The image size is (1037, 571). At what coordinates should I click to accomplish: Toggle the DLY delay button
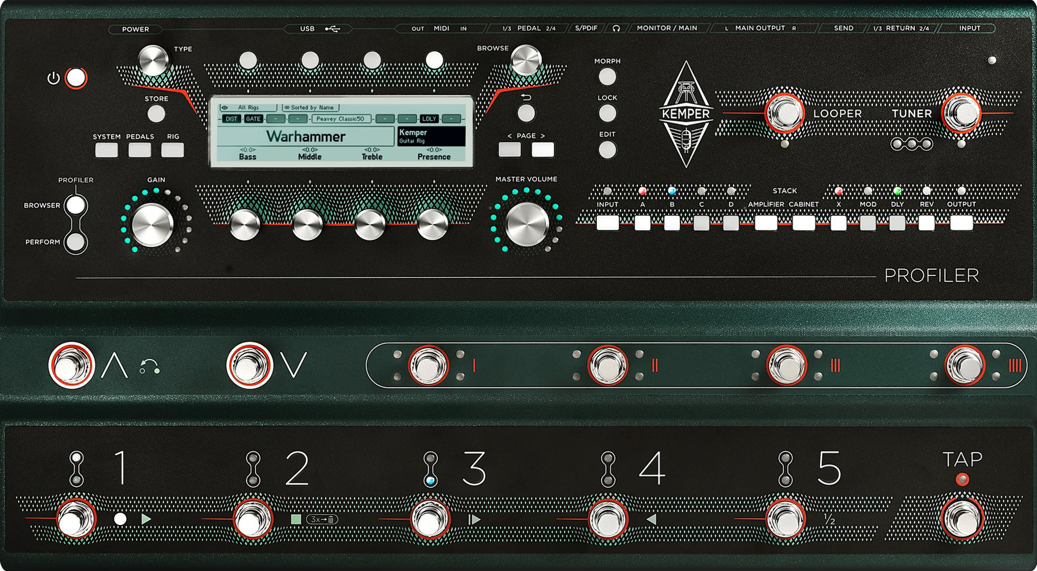click(x=897, y=223)
